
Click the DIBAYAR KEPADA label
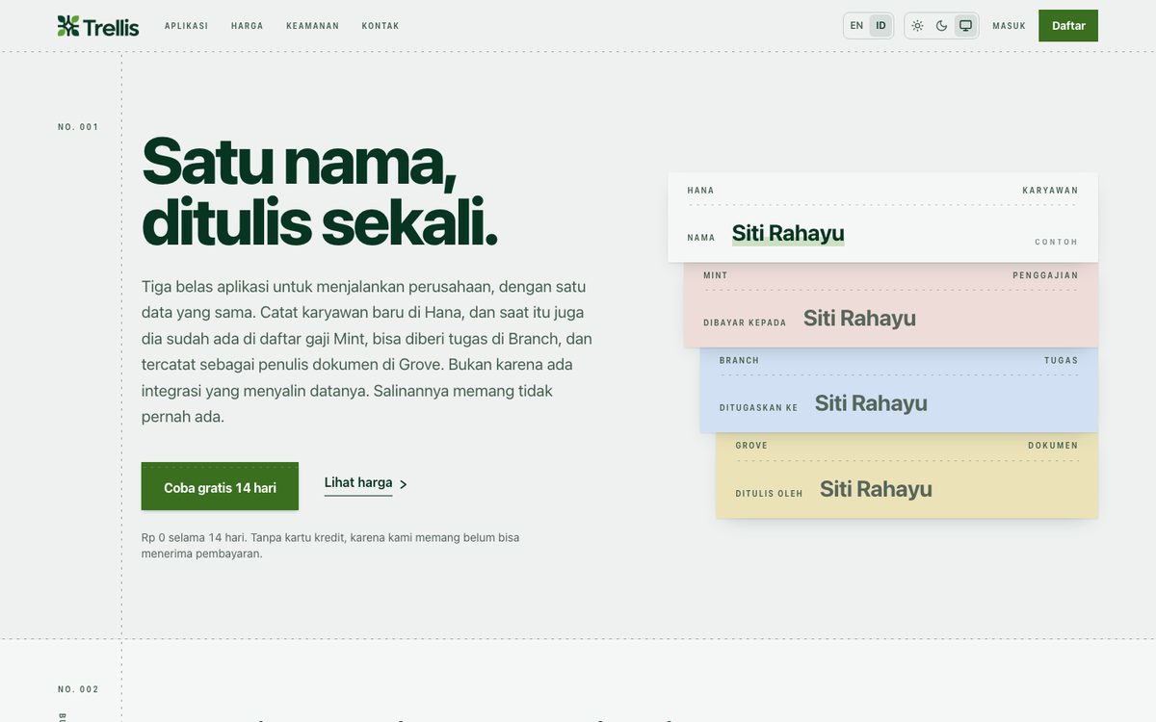745,322
